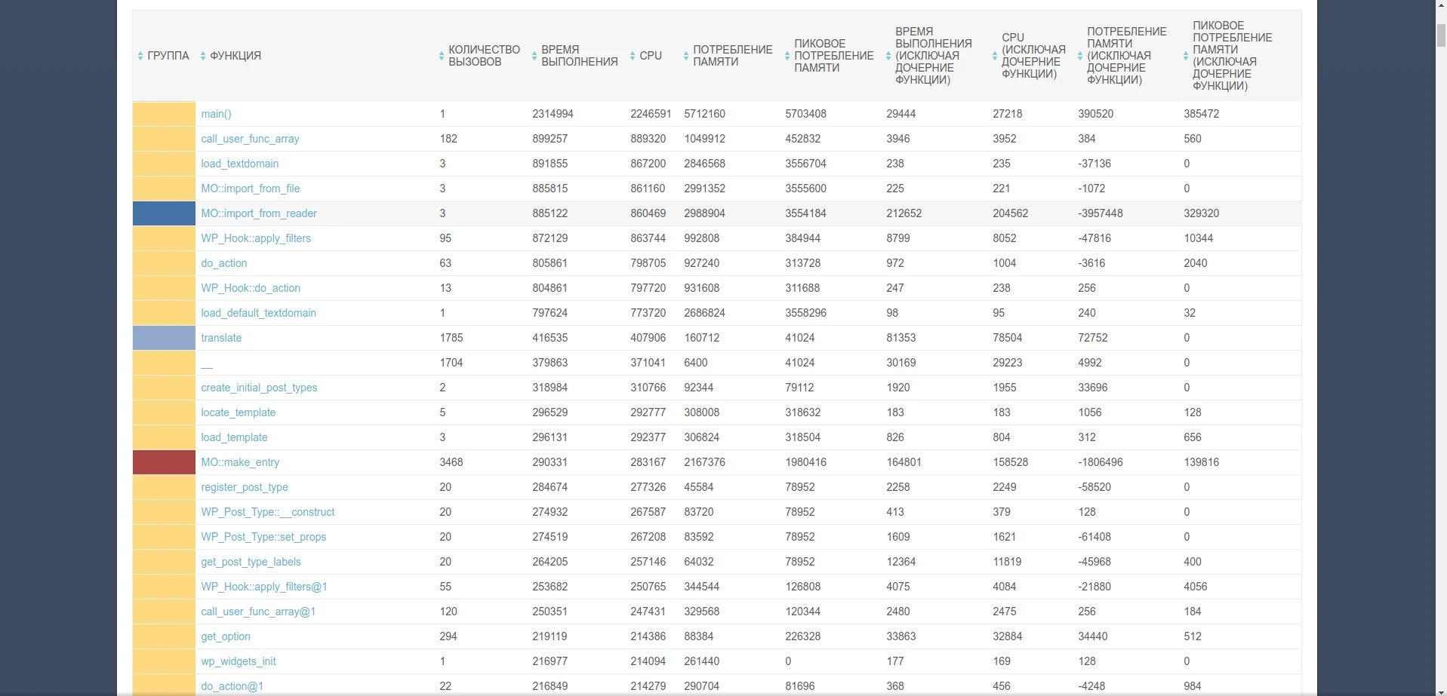Screen dimensions: 1447x696
Task: Click sort arrows for CPU (ИСКЛЮЧАЯ ДОЧЕРНИЕ ФУНКЦИИ)
Action: pos(995,56)
